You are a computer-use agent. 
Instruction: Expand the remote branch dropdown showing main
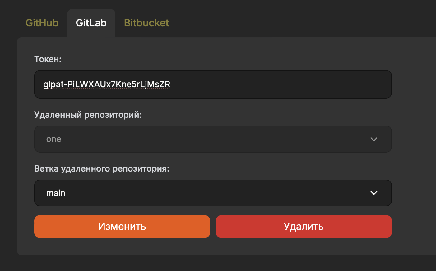point(213,193)
